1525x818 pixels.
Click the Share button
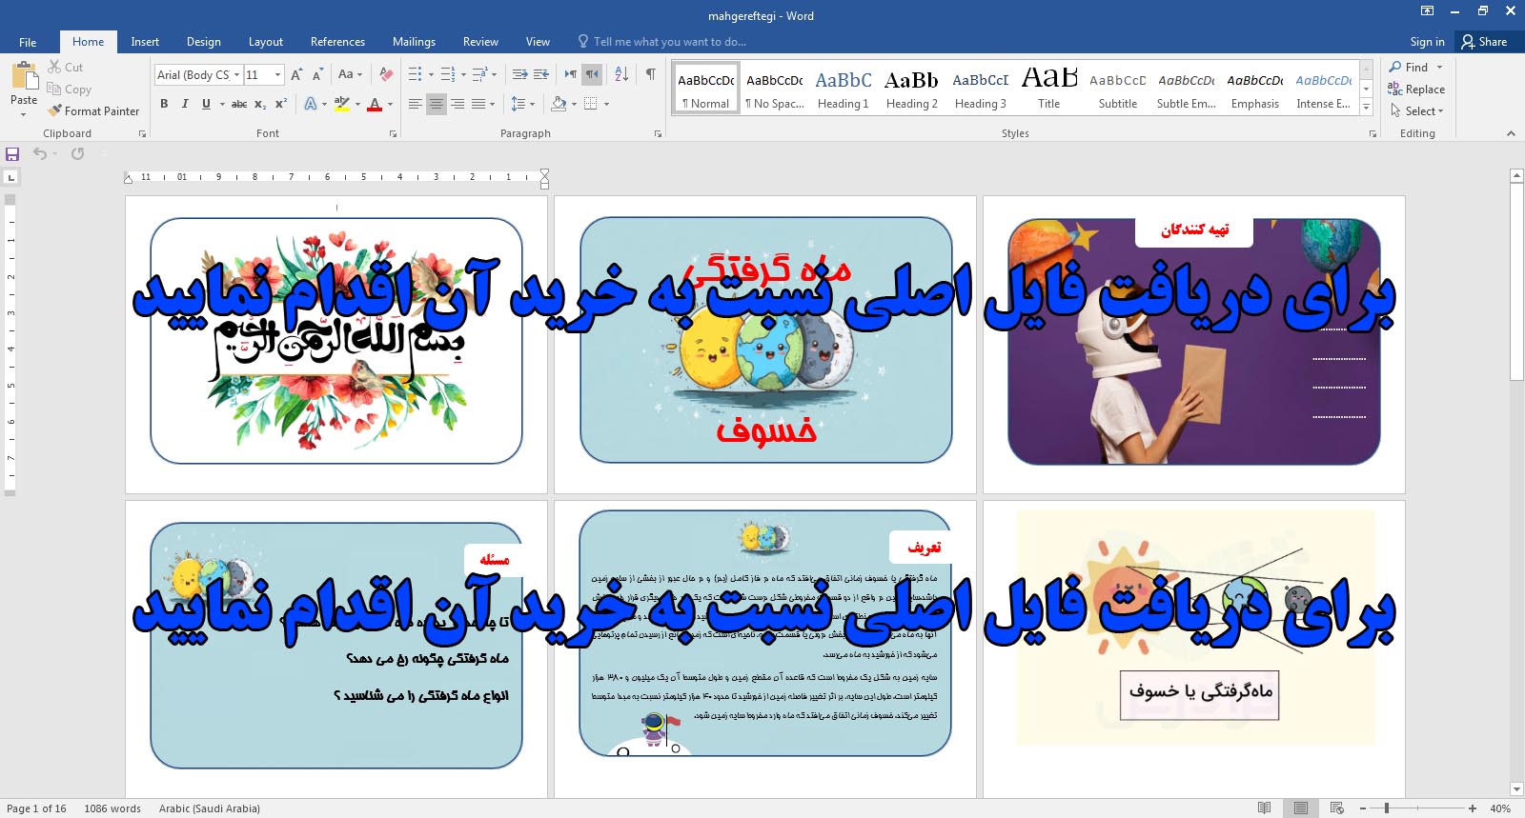point(1485,42)
